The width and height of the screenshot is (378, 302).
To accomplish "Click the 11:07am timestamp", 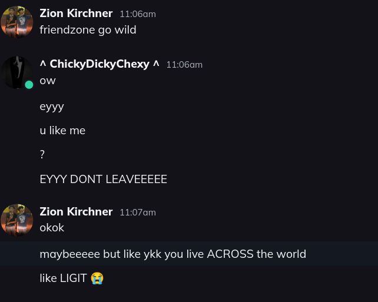I will (x=138, y=213).
